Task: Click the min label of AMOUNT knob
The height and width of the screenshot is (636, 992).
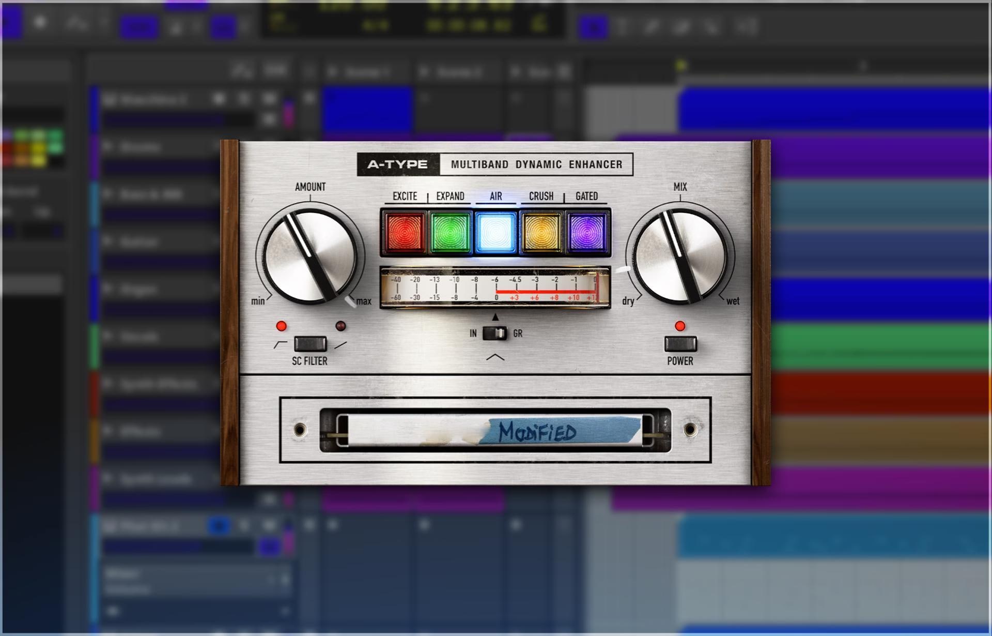Action: pyautogui.click(x=258, y=301)
